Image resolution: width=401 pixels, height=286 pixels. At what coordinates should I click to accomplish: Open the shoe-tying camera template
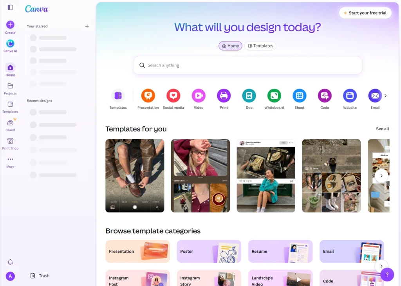[x=135, y=176]
